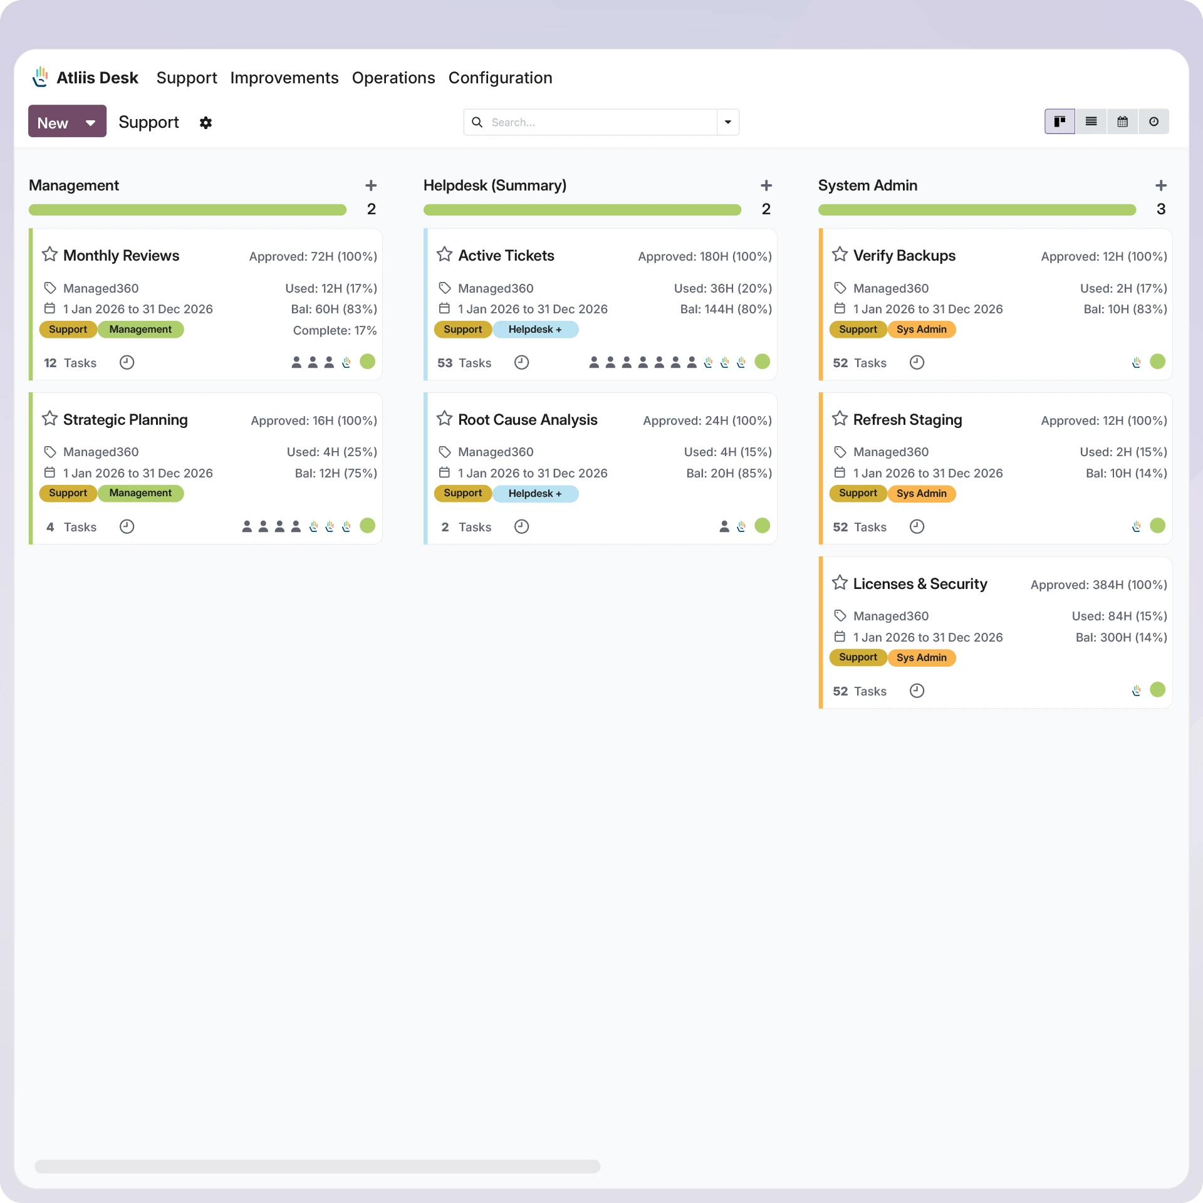Click the clock icon on Monthly Reviews
This screenshot has width=1203, height=1203.
click(x=127, y=363)
